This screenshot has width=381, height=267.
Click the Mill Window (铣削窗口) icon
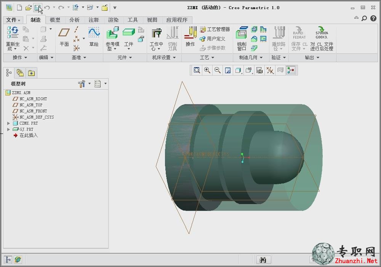242,39
